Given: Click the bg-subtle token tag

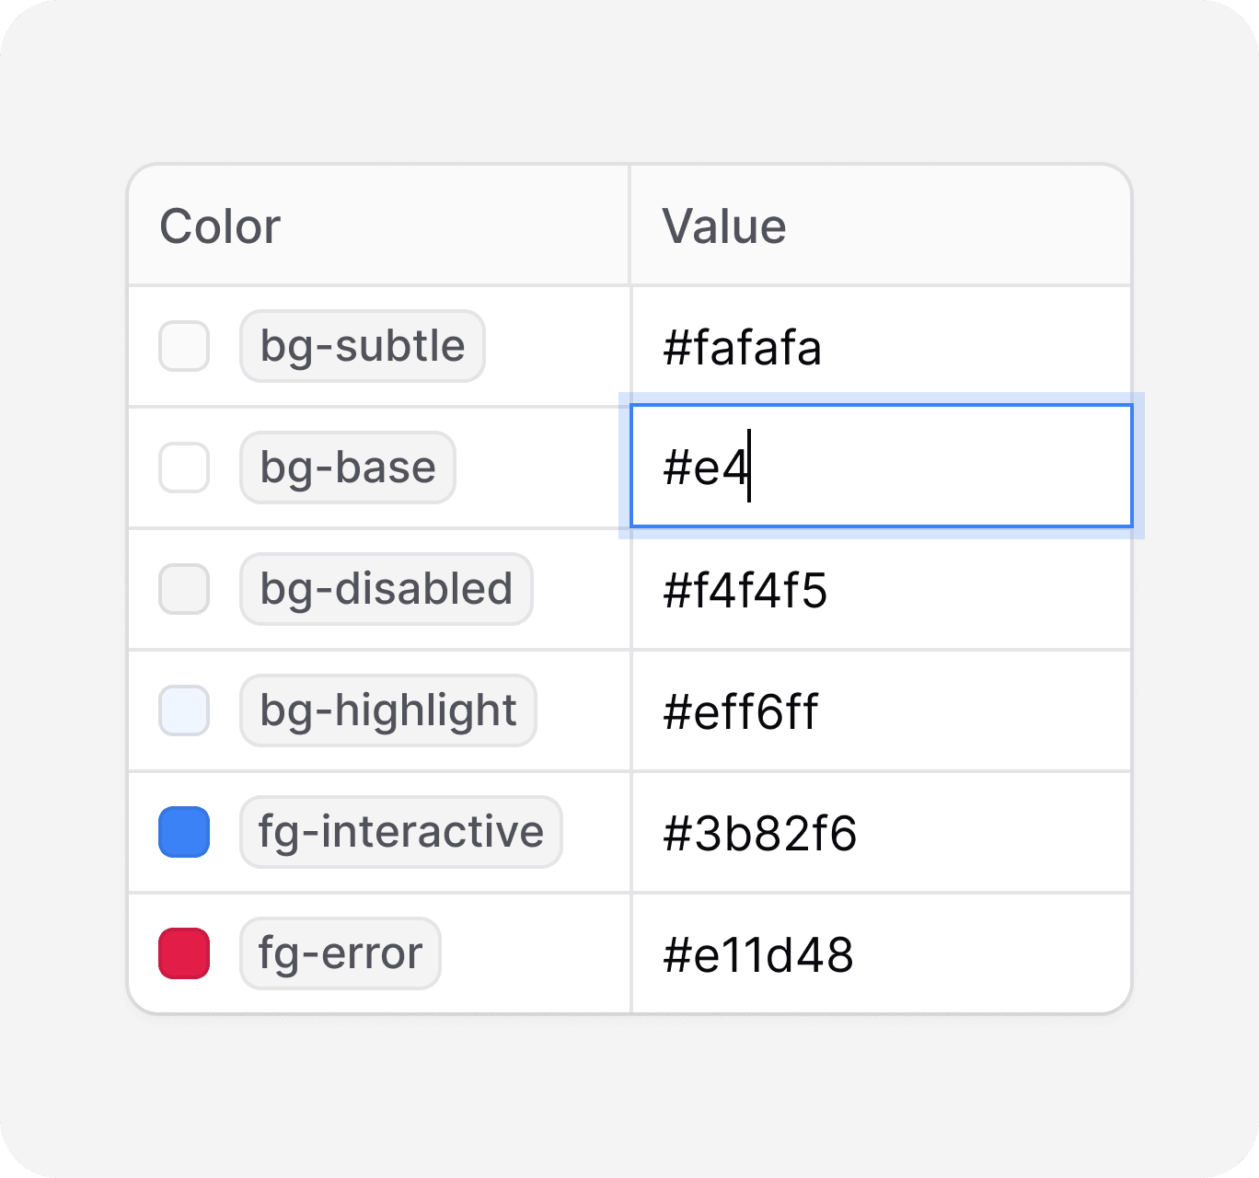Looking at the screenshot, I should (363, 346).
